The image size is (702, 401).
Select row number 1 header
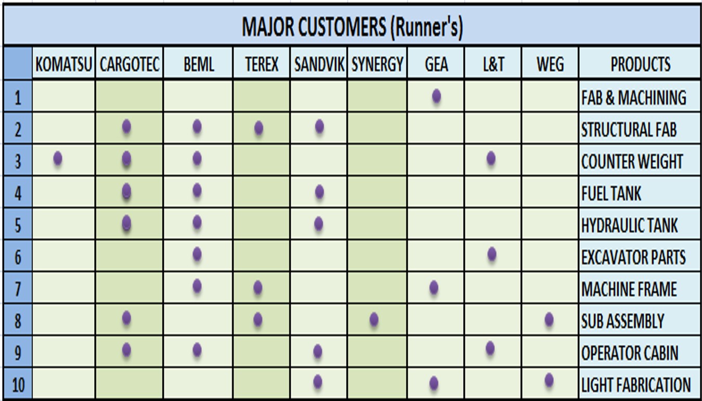coord(18,97)
